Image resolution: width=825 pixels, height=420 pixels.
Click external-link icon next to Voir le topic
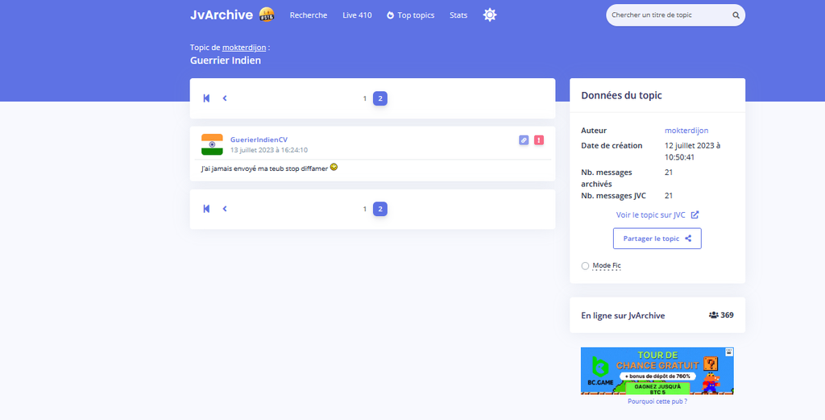694,214
